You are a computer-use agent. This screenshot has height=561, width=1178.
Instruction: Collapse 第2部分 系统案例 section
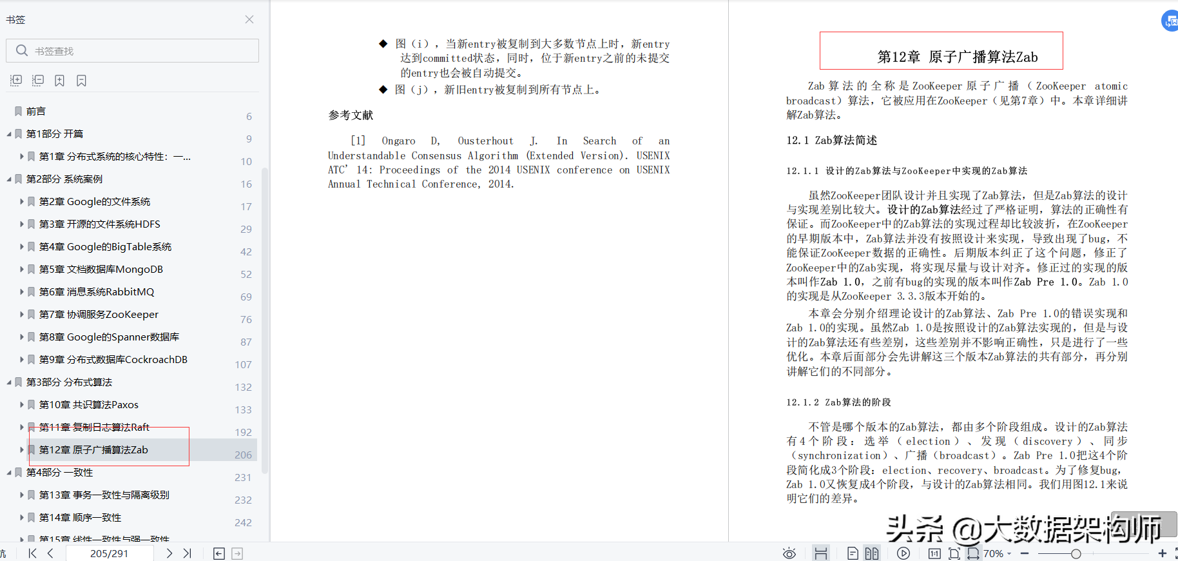[x=9, y=179]
